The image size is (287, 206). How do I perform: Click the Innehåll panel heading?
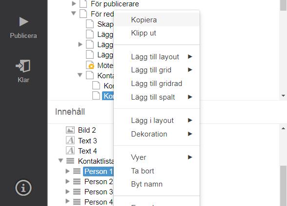(x=70, y=112)
